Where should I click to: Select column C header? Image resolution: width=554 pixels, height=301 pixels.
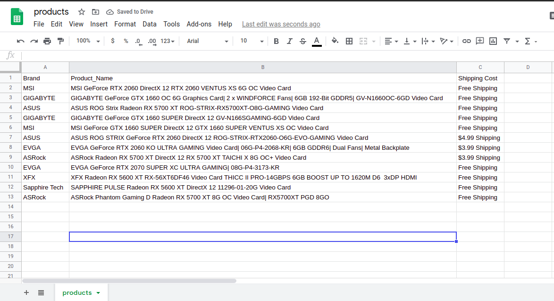click(x=480, y=67)
